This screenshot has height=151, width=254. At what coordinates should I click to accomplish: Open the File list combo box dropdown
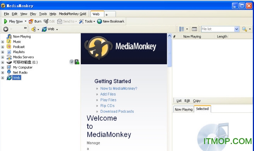tap(237, 29)
